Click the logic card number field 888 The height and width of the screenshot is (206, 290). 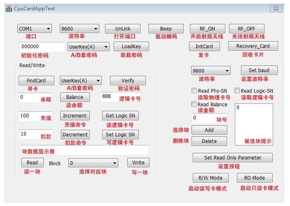121,97
